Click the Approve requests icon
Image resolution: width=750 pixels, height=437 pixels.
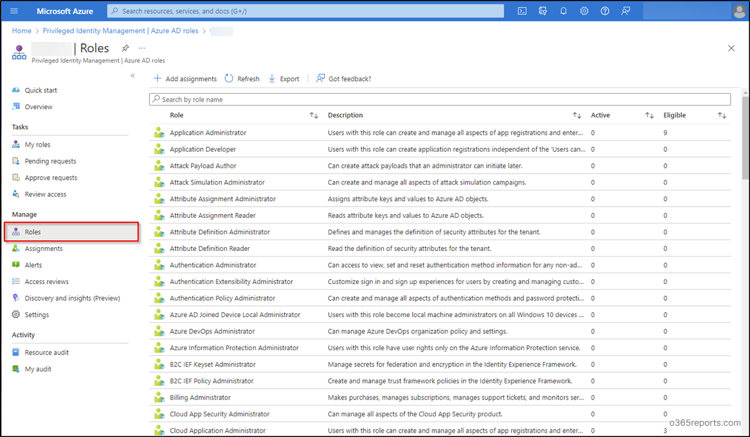point(16,177)
